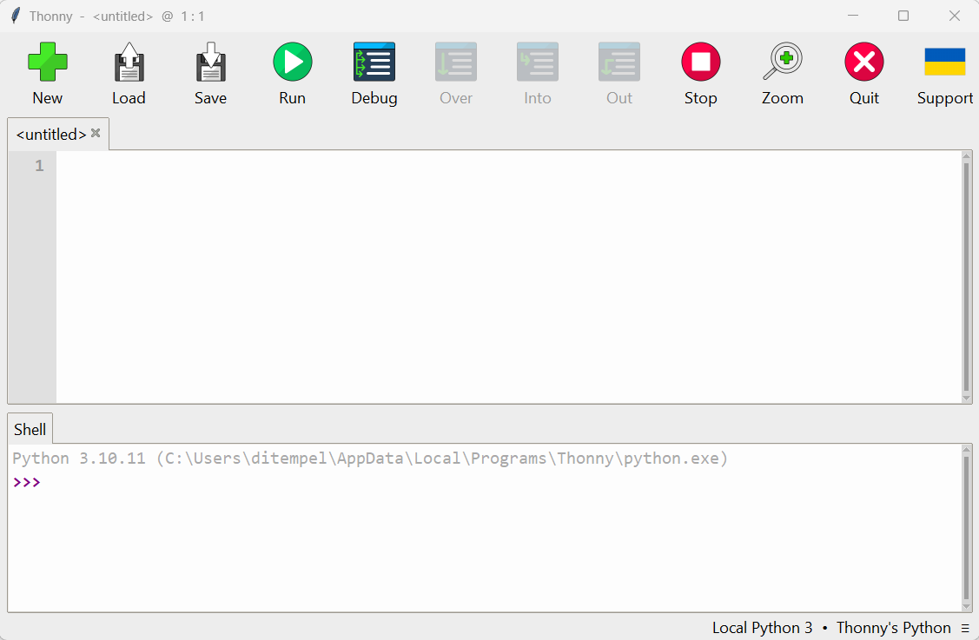Viewport: 979px width, 640px height.
Task: Click the Zoom magnifier icon
Action: (x=782, y=63)
